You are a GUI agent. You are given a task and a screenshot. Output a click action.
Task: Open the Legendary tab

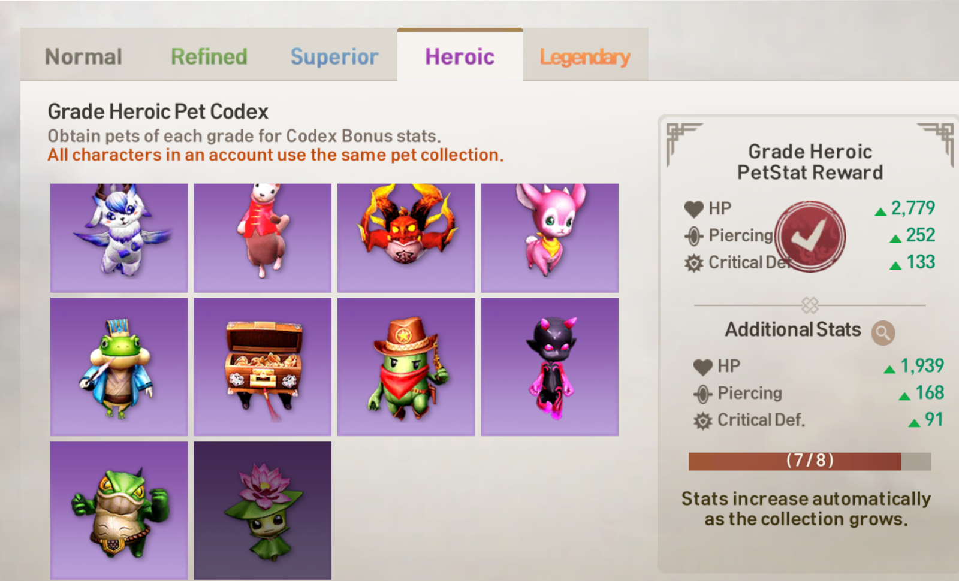point(585,57)
